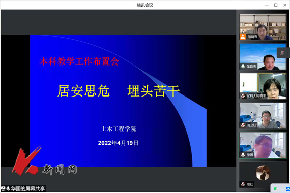The width and height of the screenshot is (290, 193).
Task: Toggle the floating muted microphone button
Action: click(x=282, y=53)
